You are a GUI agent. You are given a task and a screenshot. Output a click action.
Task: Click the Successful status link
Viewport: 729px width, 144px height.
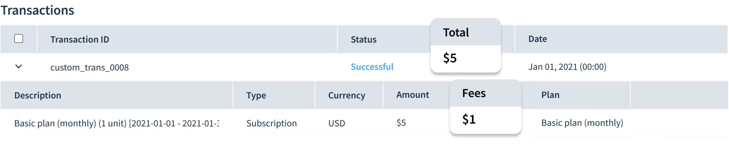coord(372,67)
